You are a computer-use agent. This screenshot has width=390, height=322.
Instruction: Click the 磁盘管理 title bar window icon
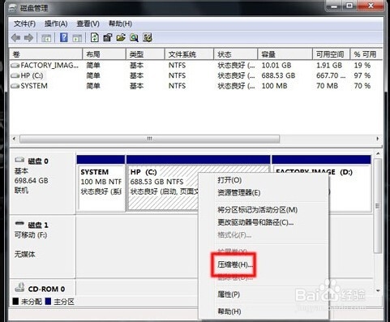tap(13, 8)
